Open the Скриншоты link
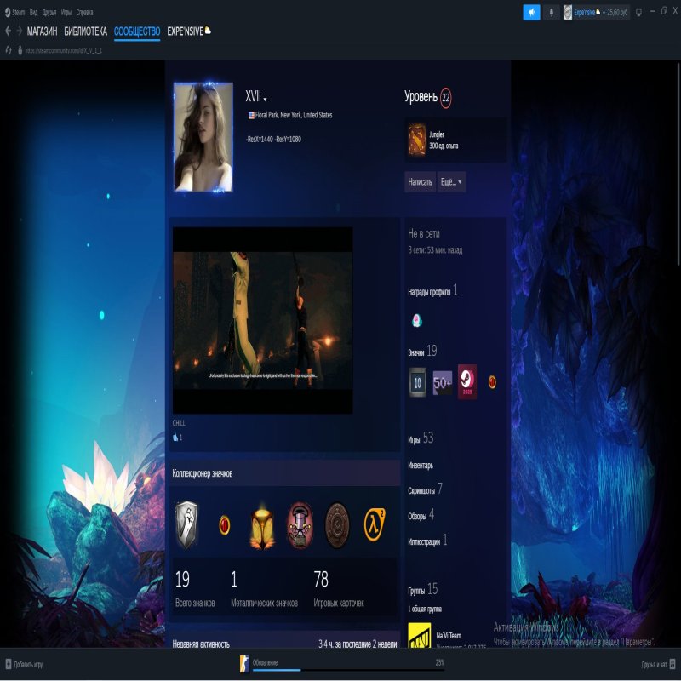This screenshot has width=681, height=681. [421, 491]
